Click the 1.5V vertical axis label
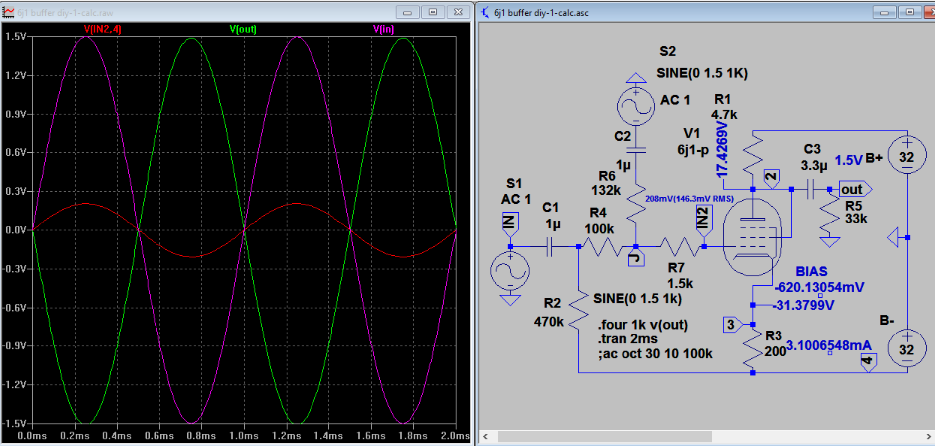Viewport: 935px width, 446px height. 16,37
